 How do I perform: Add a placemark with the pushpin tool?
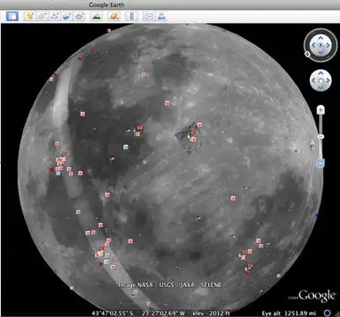(30, 16)
